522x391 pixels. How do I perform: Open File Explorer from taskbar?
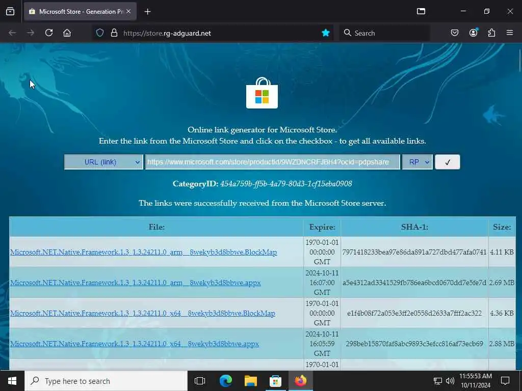pos(251,381)
